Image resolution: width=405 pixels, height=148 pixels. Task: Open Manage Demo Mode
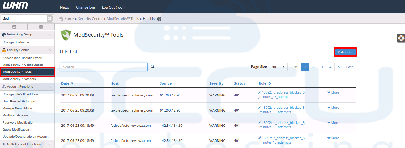[17, 108]
